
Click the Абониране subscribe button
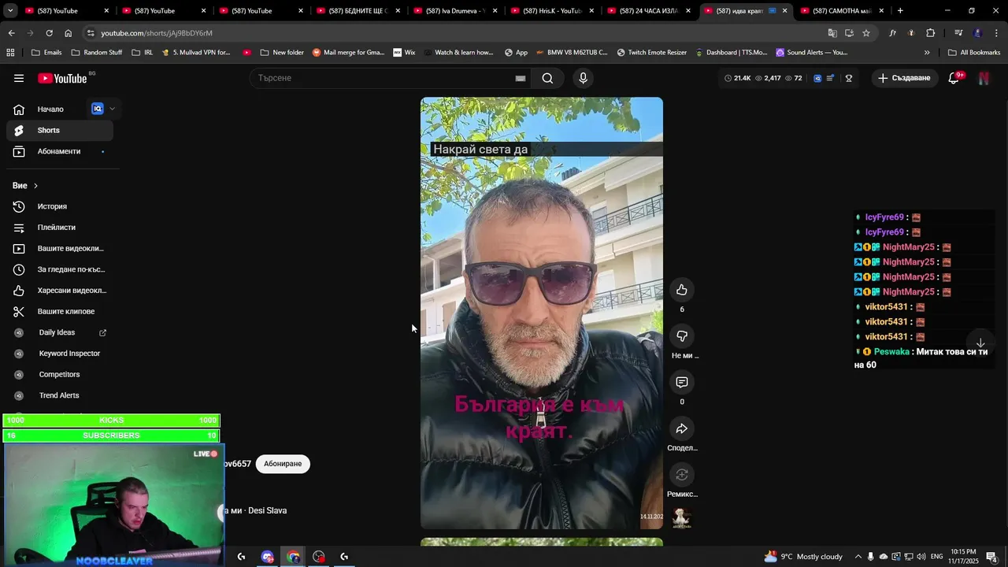point(283,464)
